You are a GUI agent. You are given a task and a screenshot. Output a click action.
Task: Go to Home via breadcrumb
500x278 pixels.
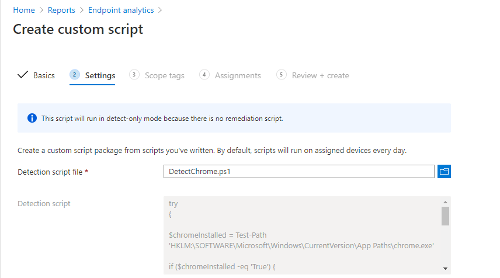pyautogui.click(x=24, y=10)
